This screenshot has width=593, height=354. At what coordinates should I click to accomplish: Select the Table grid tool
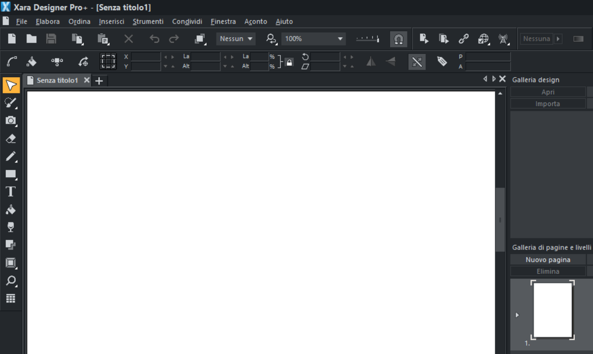click(x=11, y=299)
